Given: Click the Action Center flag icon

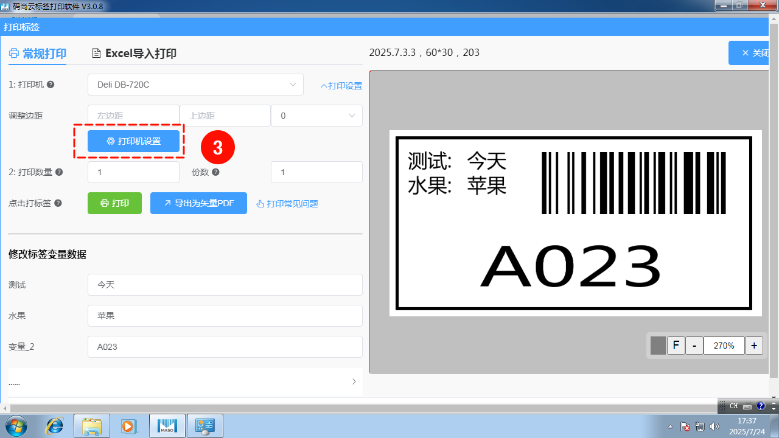Looking at the screenshot, I should point(685,426).
